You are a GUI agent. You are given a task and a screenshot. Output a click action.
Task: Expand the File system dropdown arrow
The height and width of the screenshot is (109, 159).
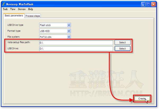click(x=69, y=37)
